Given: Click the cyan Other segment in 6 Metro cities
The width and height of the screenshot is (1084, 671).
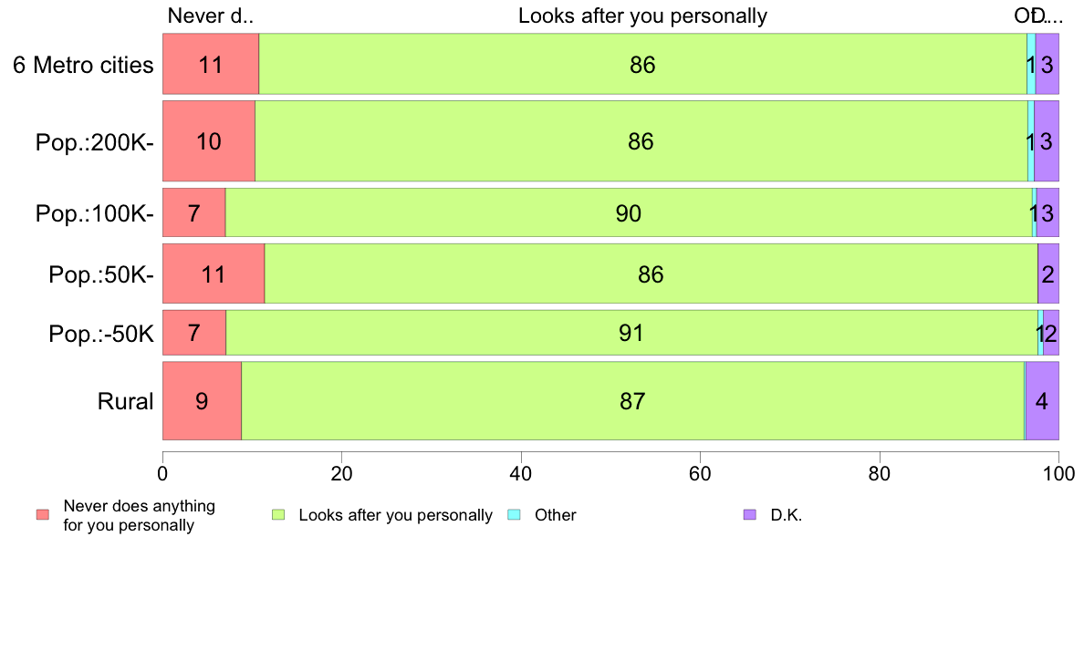Looking at the screenshot, I should [1031, 64].
